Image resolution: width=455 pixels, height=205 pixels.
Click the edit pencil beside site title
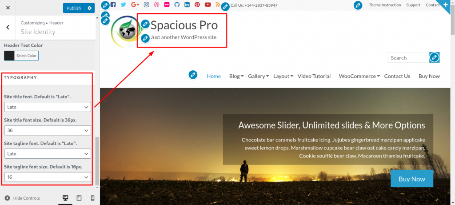pos(145,24)
